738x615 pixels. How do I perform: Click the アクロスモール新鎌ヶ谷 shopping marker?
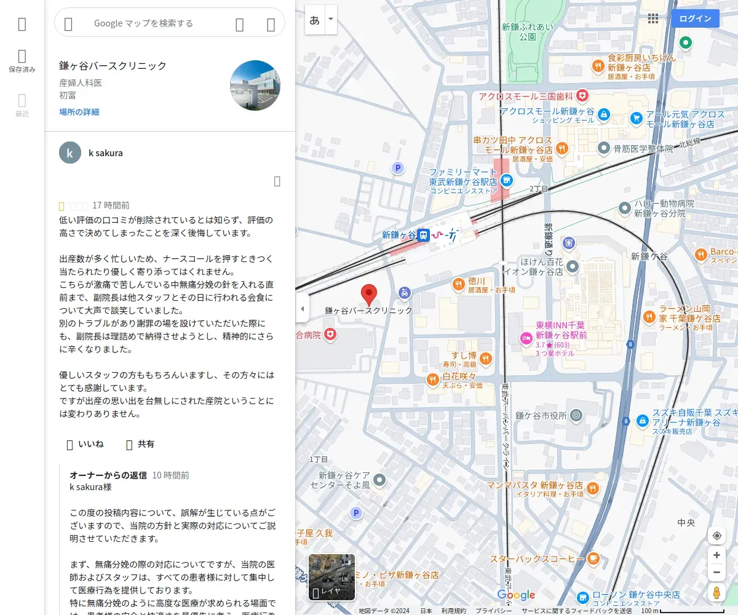[x=604, y=114]
